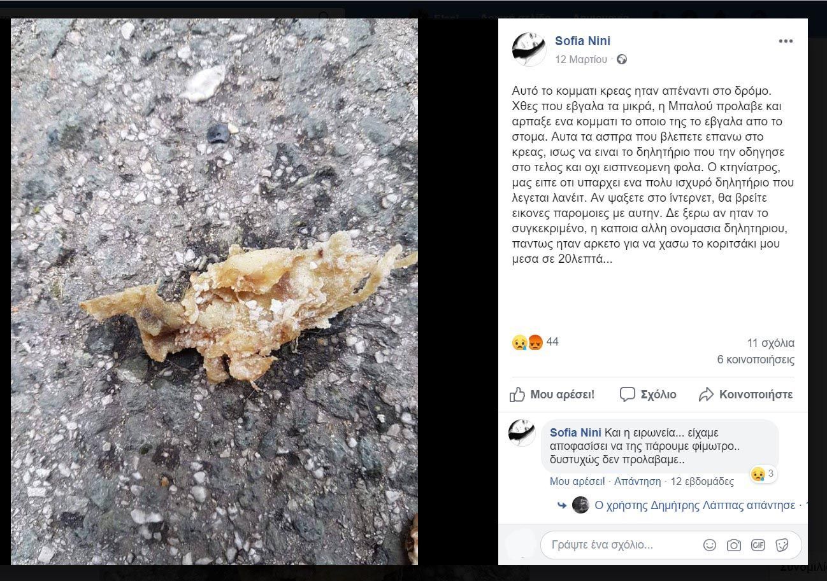Open Sofia Nini's profile name link
The image size is (827, 581).
tap(582, 41)
